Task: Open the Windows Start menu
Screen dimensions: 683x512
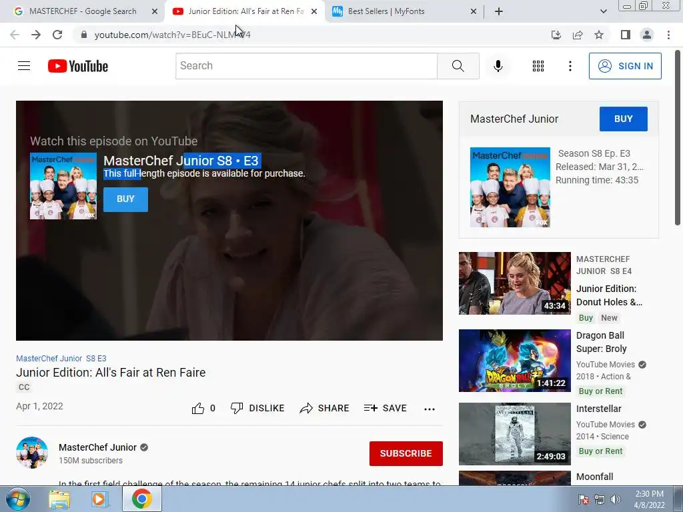Action: click(18, 499)
